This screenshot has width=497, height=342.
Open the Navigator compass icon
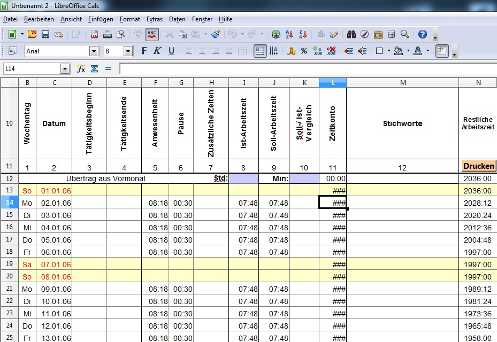click(364, 34)
